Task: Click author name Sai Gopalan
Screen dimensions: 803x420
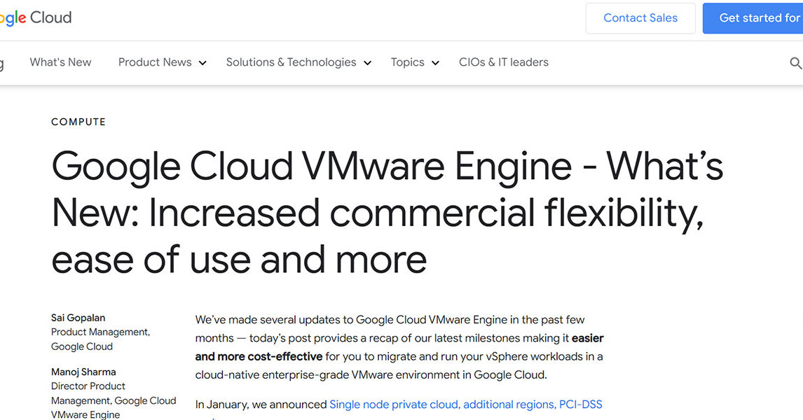Action: point(78,317)
